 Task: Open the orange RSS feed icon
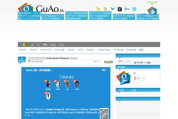98,9
